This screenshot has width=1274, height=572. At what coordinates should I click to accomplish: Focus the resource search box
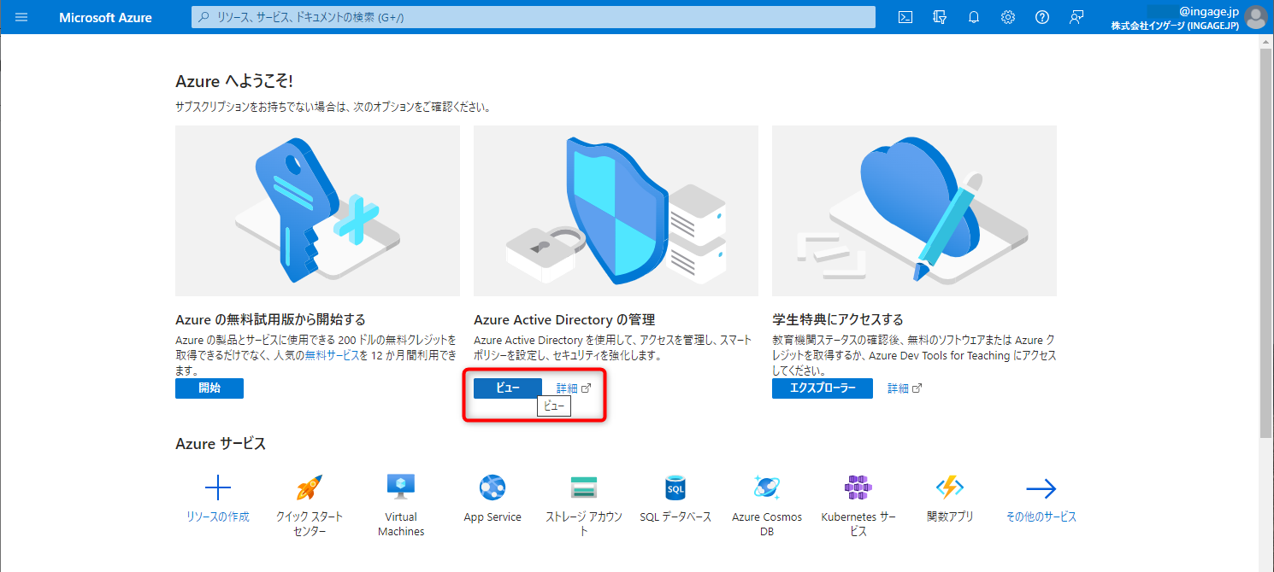coord(534,17)
